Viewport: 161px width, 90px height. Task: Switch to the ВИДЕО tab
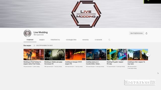click(x=42, y=40)
